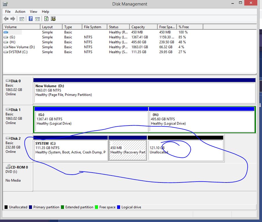Image resolution: width=262 pixels, height=222 pixels.
Task: Sort by the Status column header
Action: [x=118, y=27]
